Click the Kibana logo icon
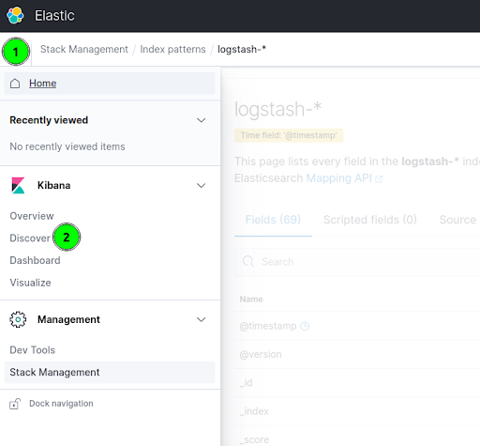 coord(18,186)
